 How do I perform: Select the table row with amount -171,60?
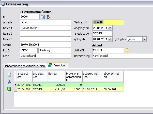tap(56, 89)
